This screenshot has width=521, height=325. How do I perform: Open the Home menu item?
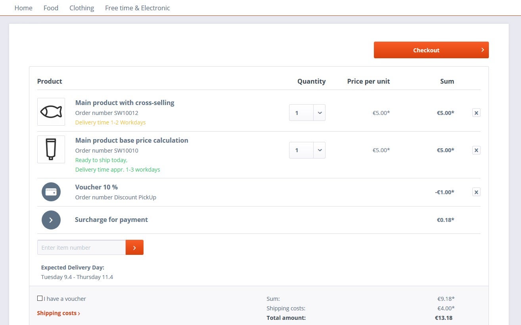pos(23,8)
